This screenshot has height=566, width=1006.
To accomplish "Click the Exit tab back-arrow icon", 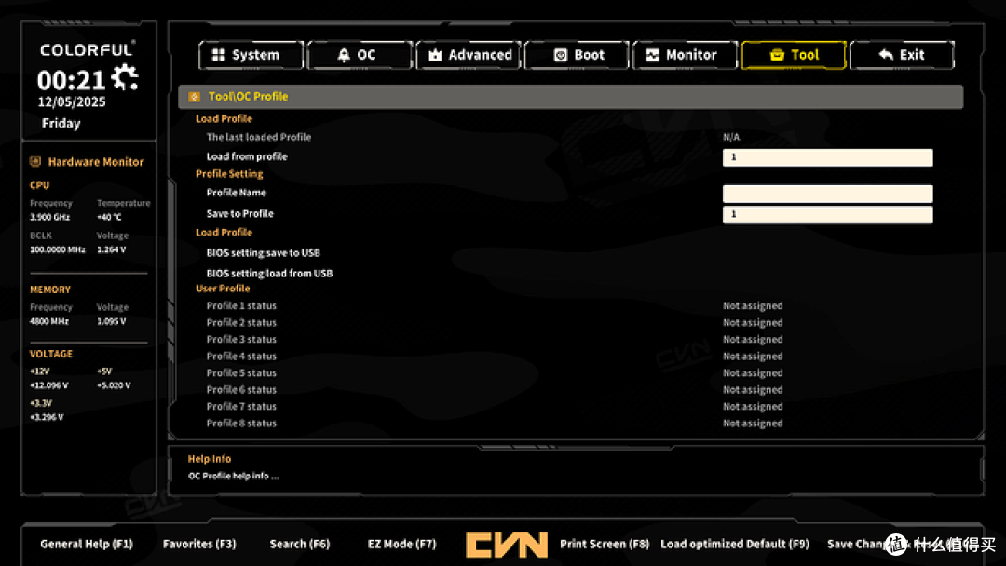I will click(x=886, y=55).
